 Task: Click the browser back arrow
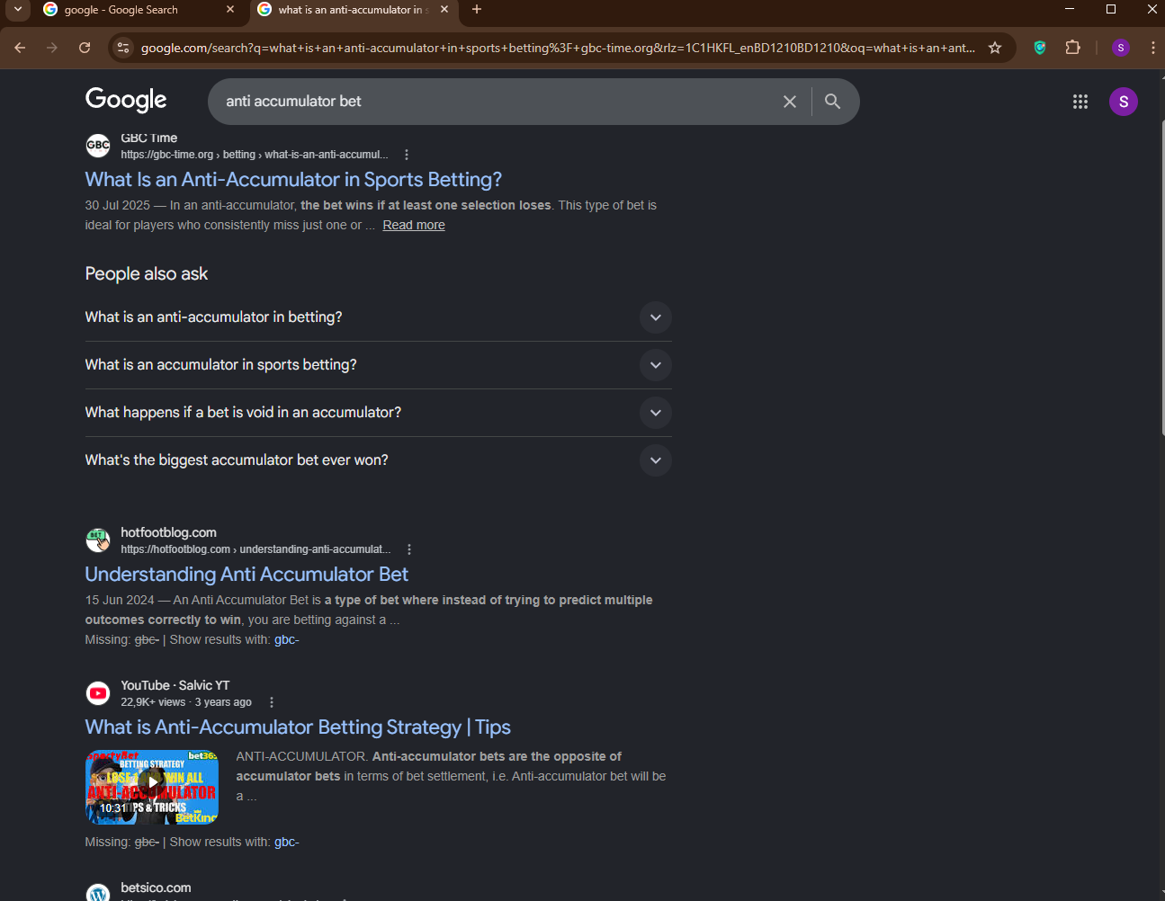(20, 48)
